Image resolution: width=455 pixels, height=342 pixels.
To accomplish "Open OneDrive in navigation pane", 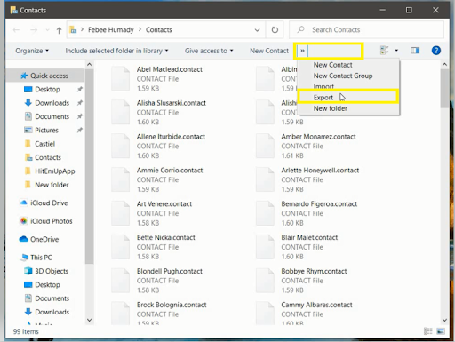I will pyautogui.click(x=44, y=239).
